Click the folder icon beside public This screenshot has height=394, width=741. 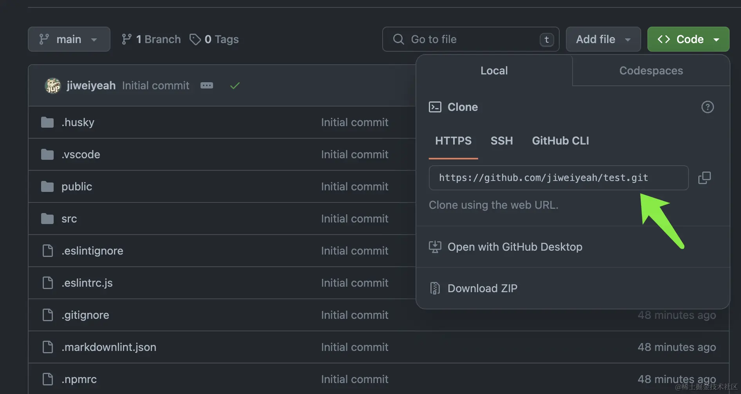pos(47,186)
